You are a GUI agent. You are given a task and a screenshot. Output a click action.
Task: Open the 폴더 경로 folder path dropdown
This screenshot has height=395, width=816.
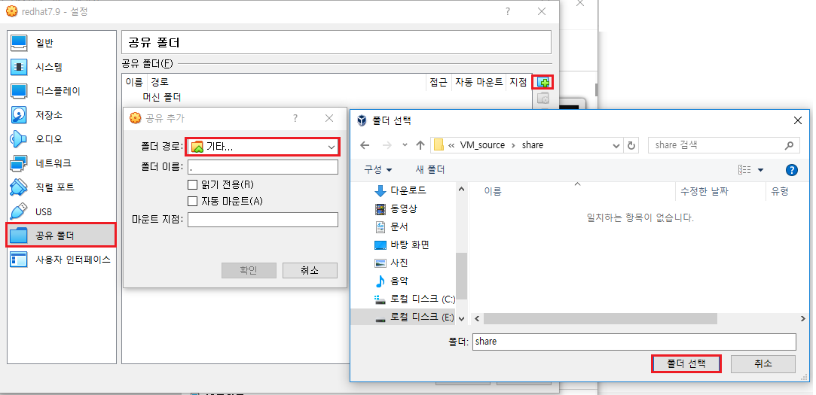263,147
